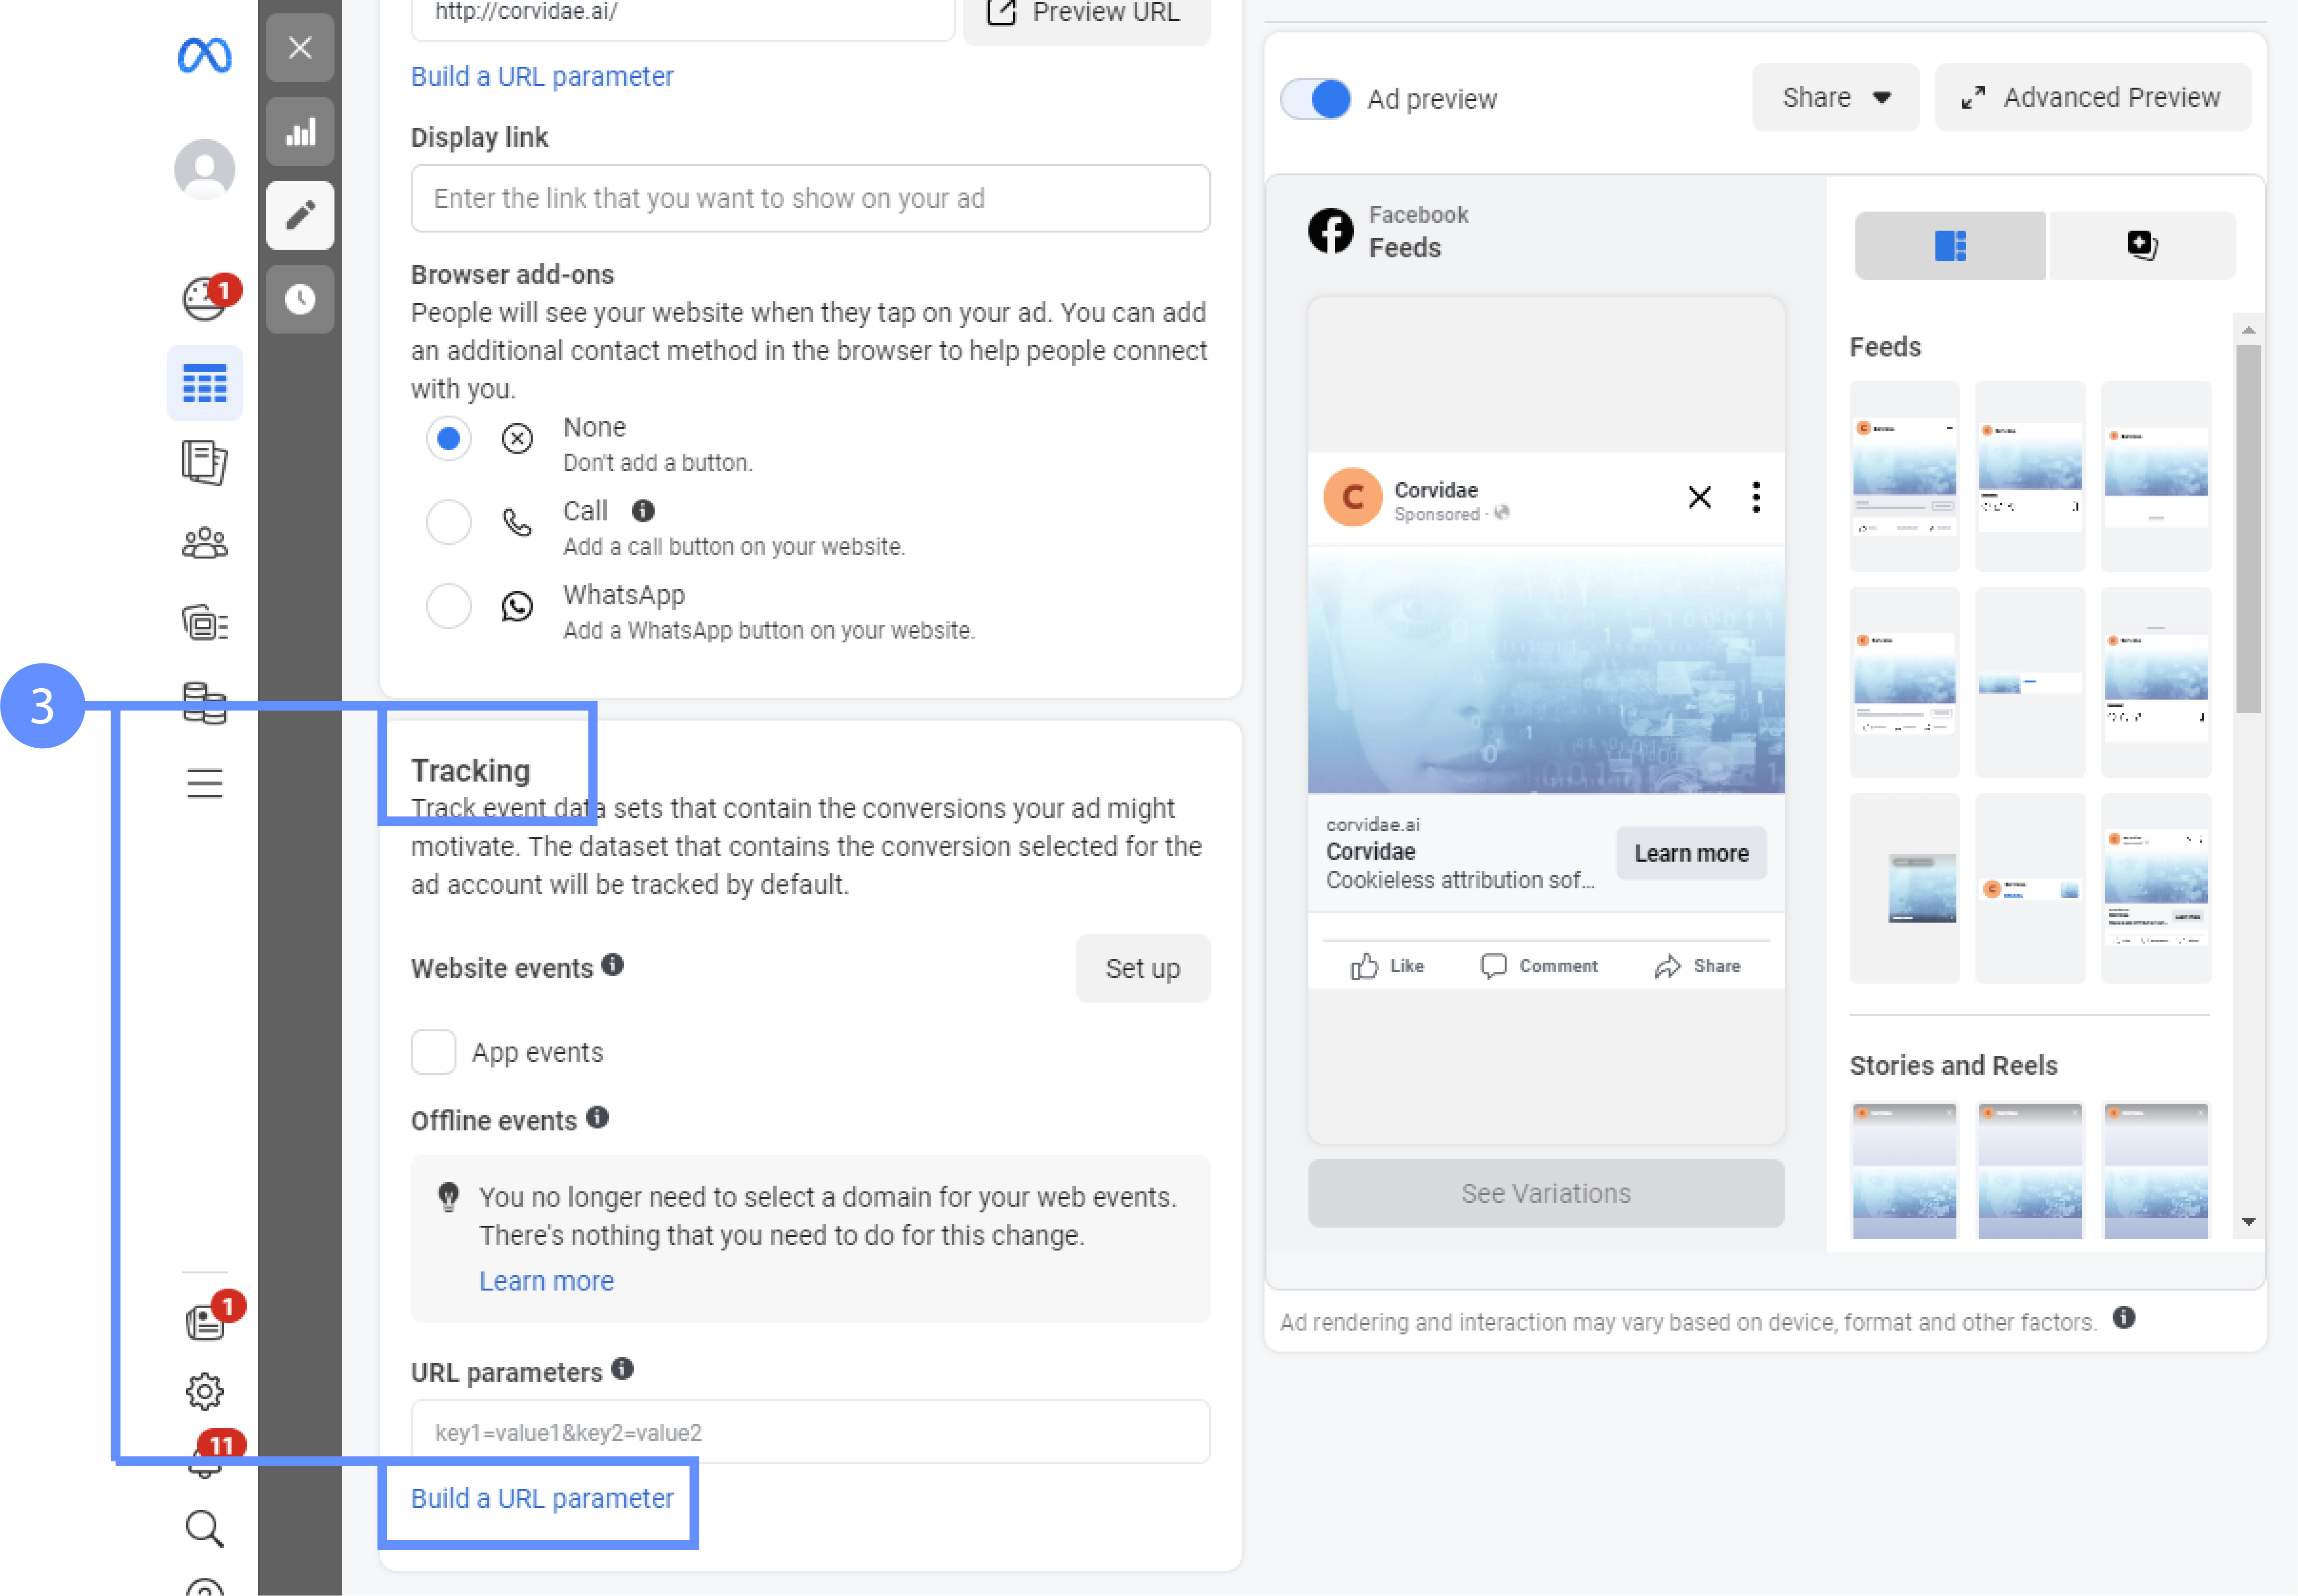The width and height of the screenshot is (2298, 1596).
Task: Open the Share dropdown
Action: point(1834,97)
